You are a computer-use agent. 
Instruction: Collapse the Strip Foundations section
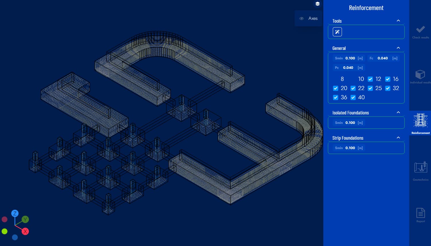398,138
